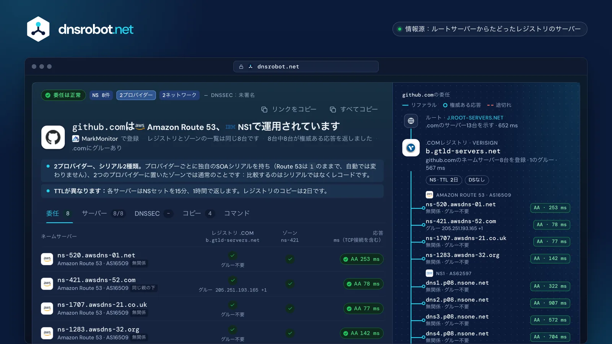Click the AA · 572 ms badge in tree
Image resolution: width=612 pixels, height=344 pixels.
click(x=550, y=320)
